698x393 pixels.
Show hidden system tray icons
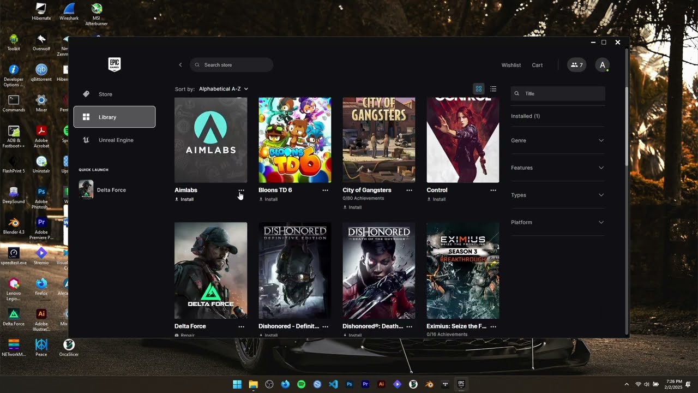(x=627, y=384)
